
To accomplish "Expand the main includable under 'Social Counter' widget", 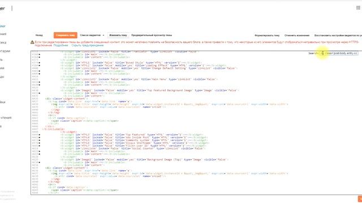I will pyautogui.click(x=40, y=151).
